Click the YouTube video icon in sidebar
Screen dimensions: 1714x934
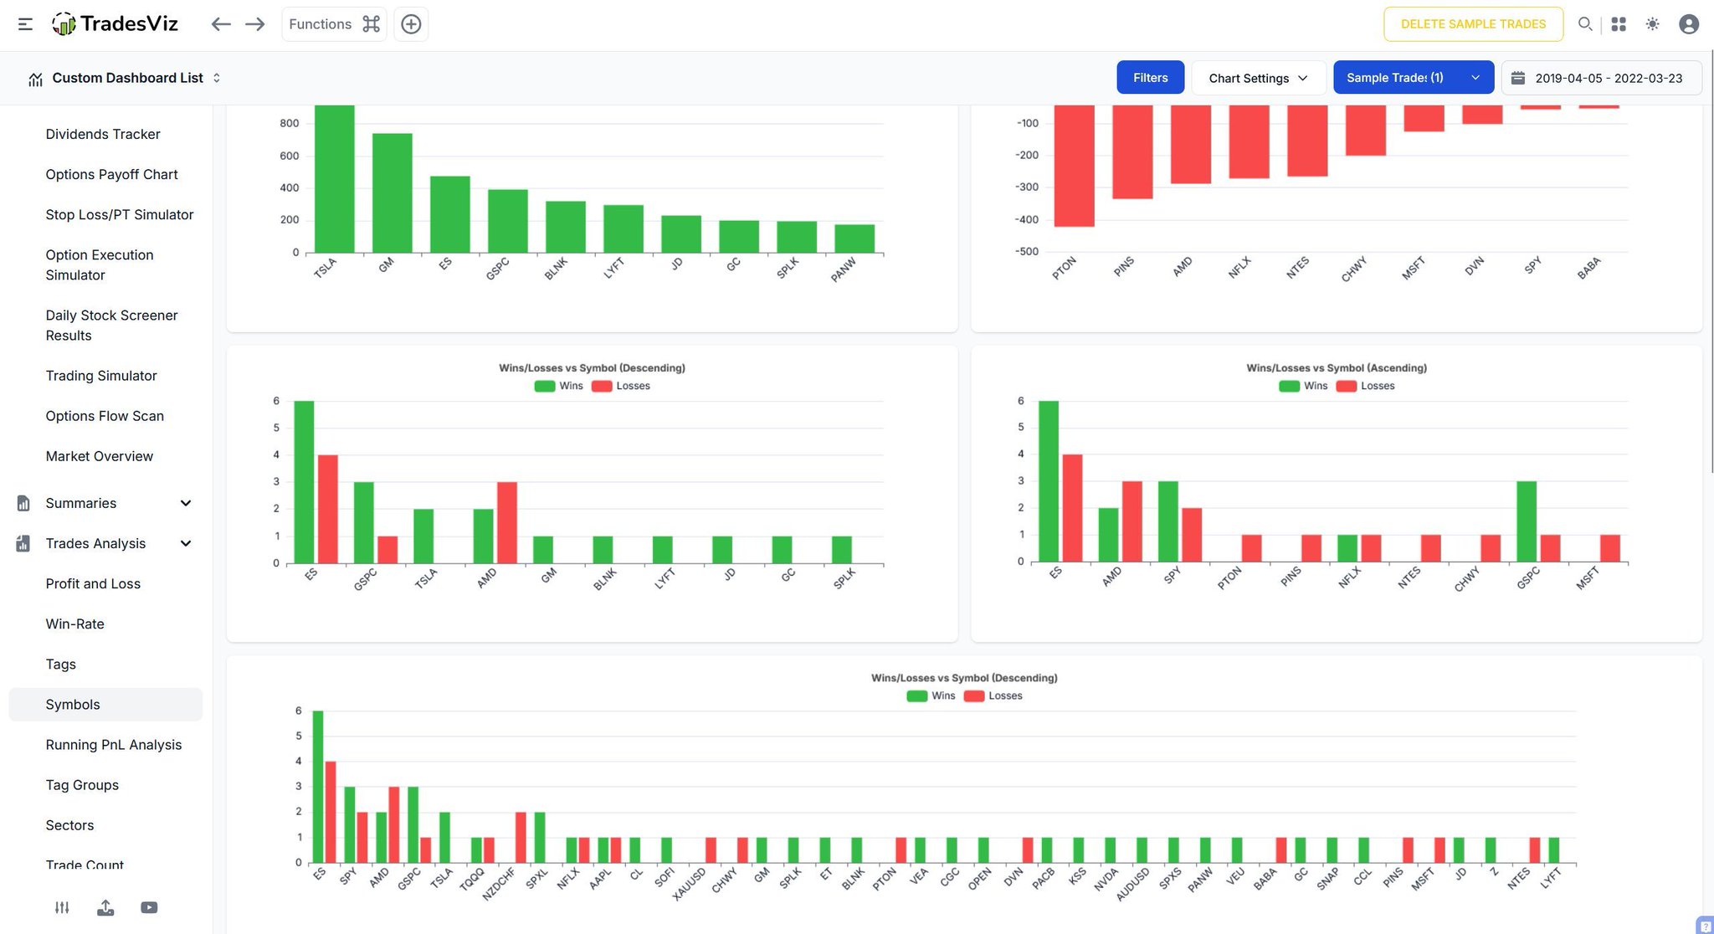click(x=149, y=907)
